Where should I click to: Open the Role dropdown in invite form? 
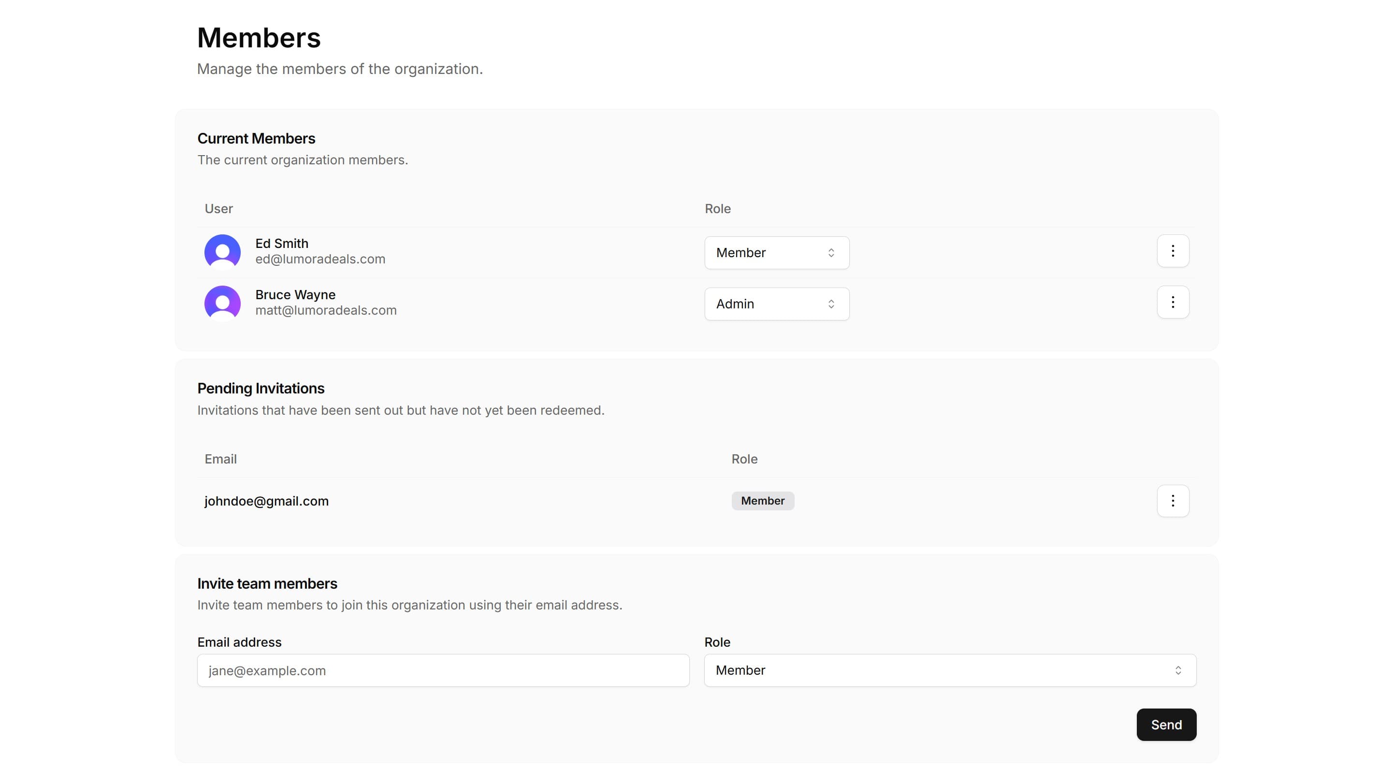[950, 670]
